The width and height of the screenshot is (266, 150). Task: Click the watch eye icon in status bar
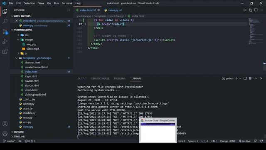pyautogui.click(x=20, y=141)
